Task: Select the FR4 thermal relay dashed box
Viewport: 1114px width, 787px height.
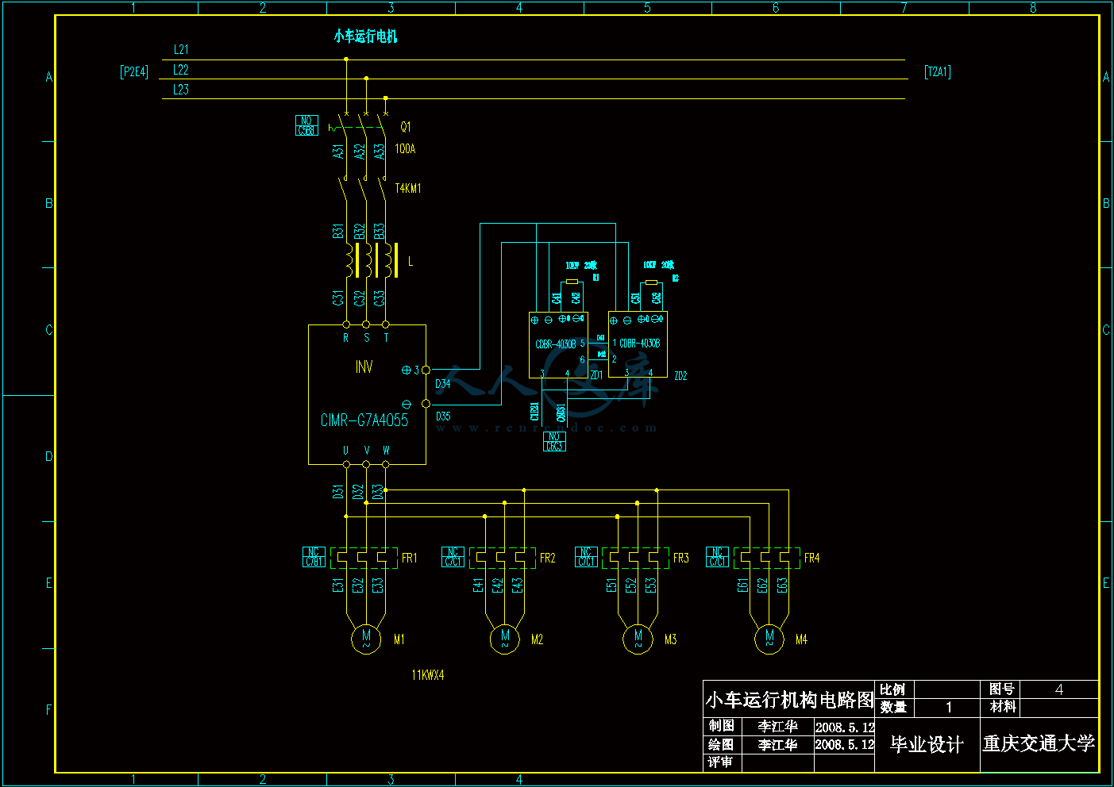Action: point(766,558)
